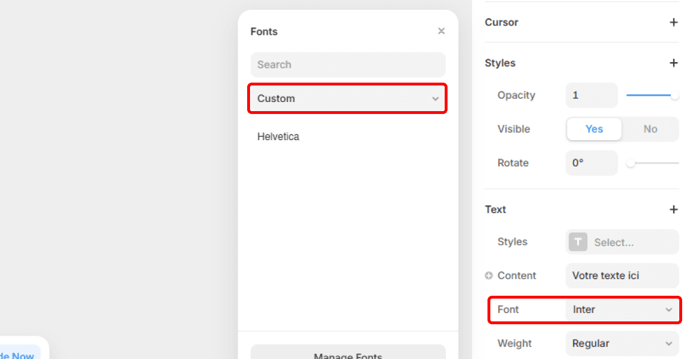Click the plus icon next to Cursor
685x359 pixels.
pos(674,22)
